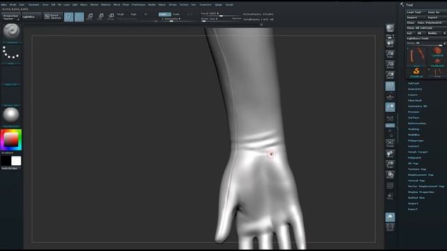
Task: Open the Preferences menu
Action: (x=138, y=5)
